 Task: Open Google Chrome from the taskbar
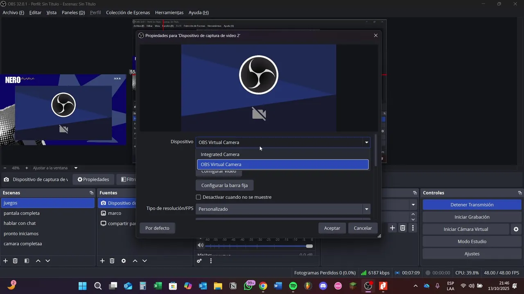pos(263,286)
